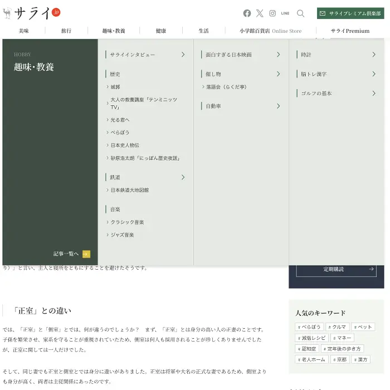Screen dimensions: 390x390
Task: Open the 健康 menu
Action: 161,31
